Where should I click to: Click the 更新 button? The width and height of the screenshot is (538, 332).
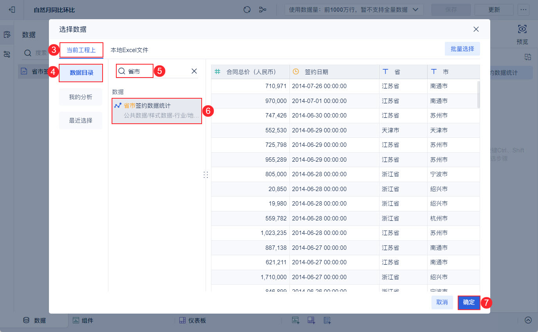point(494,9)
